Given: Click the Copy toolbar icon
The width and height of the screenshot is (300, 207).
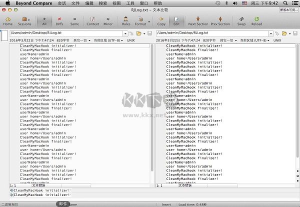Looking at the screenshot, I should [x=161, y=21].
